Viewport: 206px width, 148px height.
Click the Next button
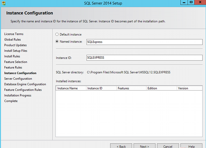(x=145, y=146)
